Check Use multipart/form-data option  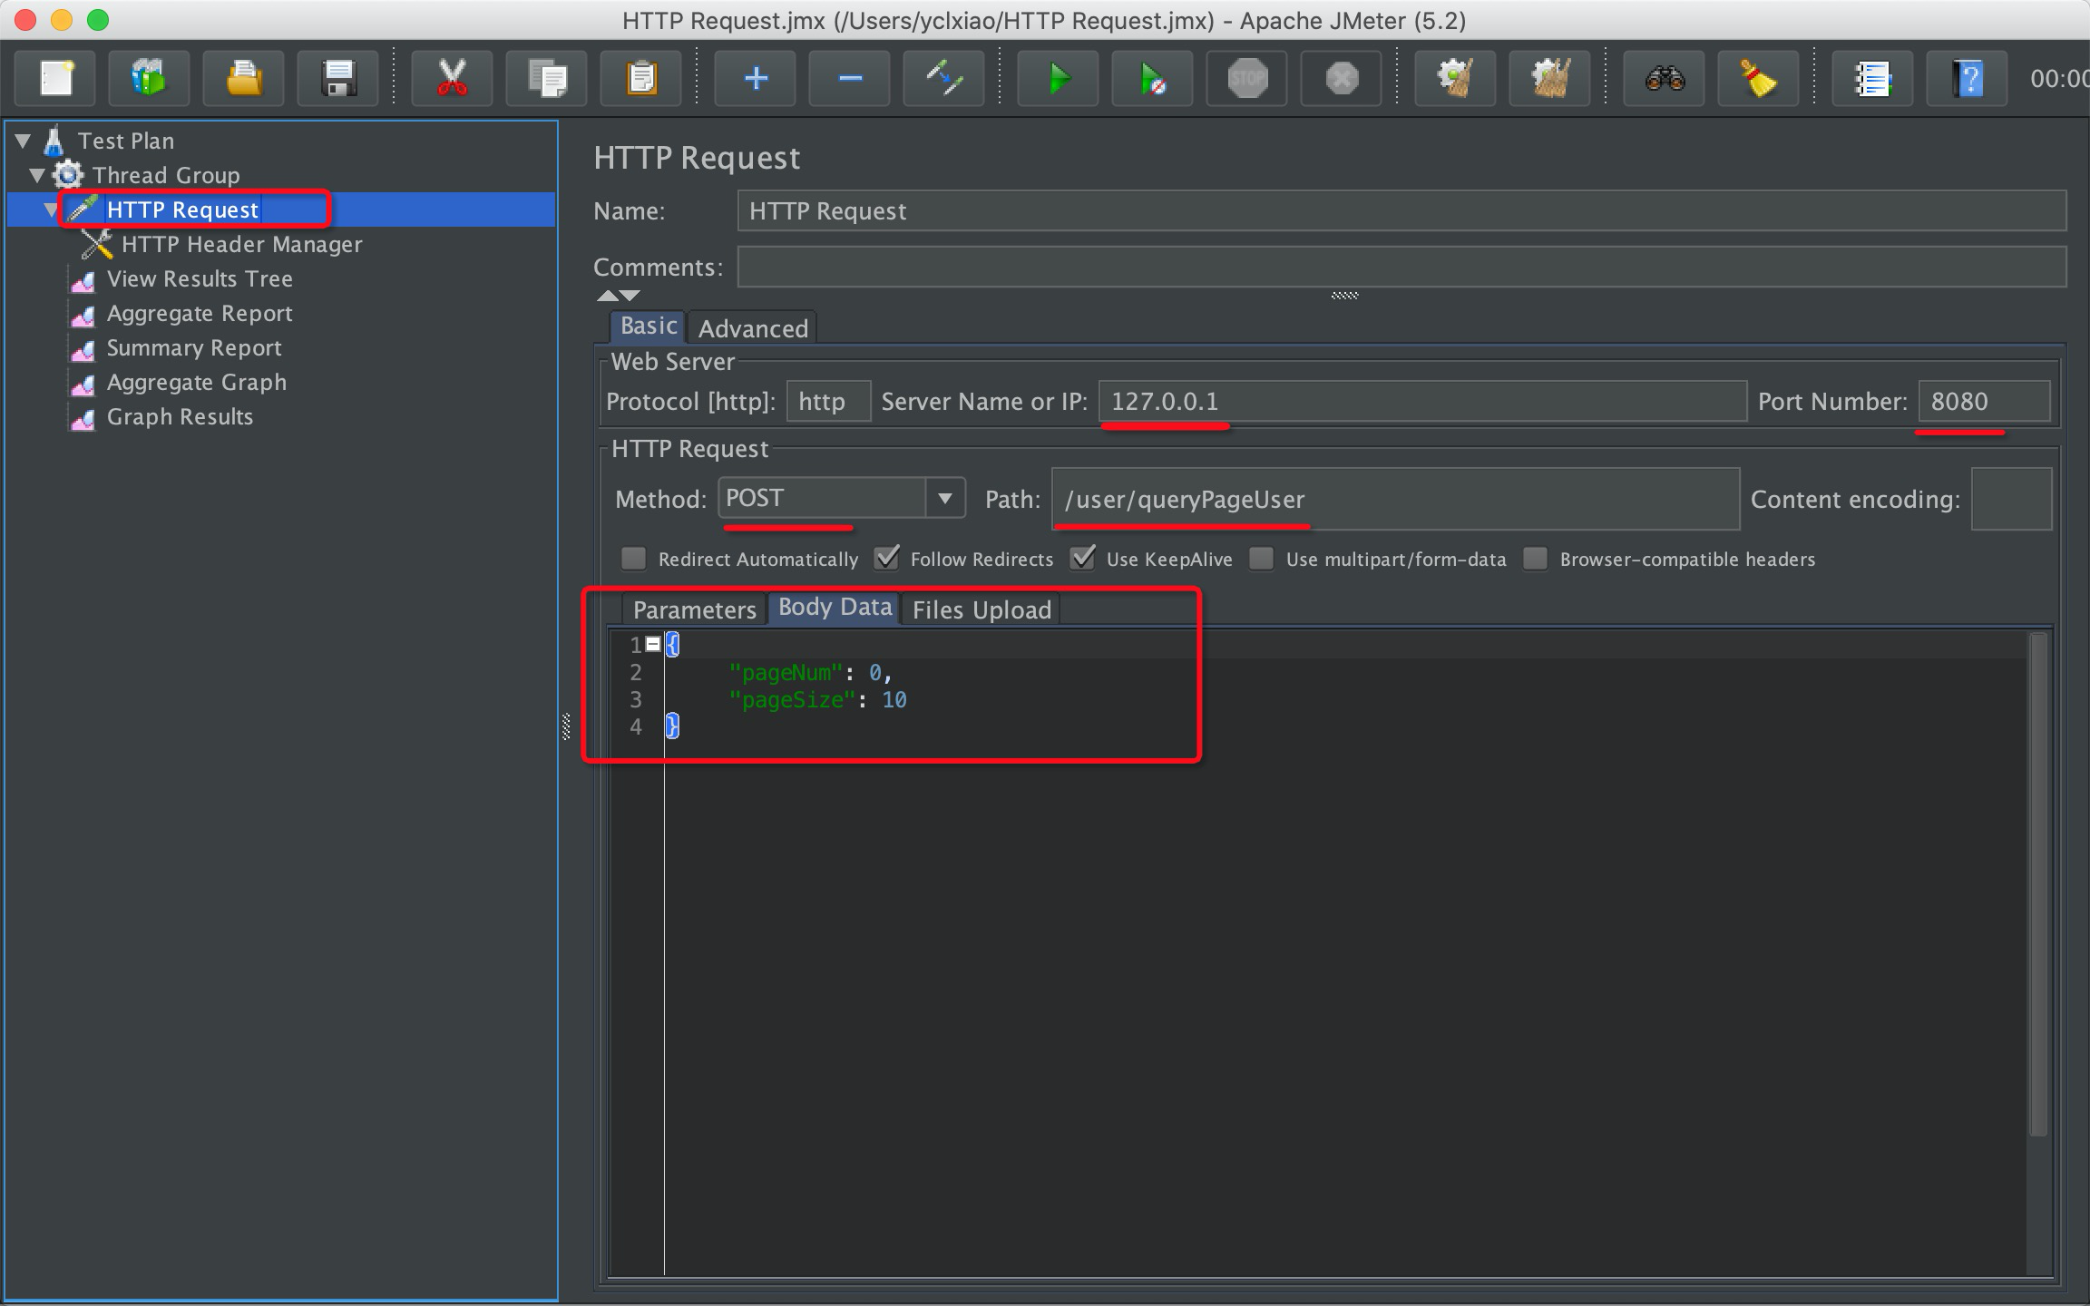[x=1261, y=558]
